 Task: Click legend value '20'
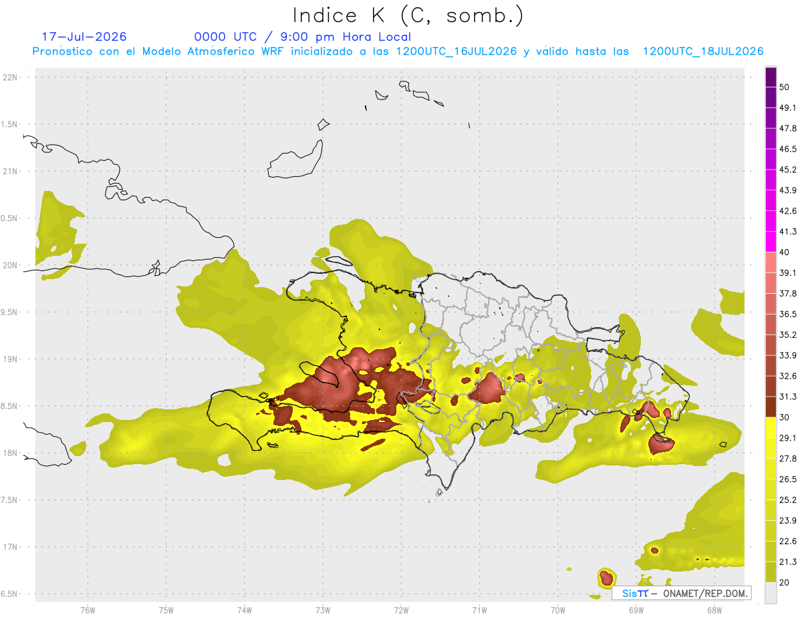pyautogui.click(x=785, y=583)
